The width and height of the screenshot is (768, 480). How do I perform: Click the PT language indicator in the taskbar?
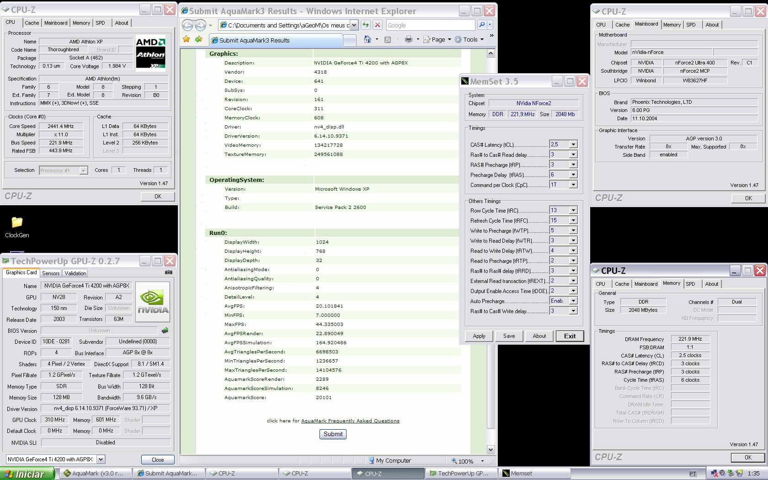tap(693, 474)
